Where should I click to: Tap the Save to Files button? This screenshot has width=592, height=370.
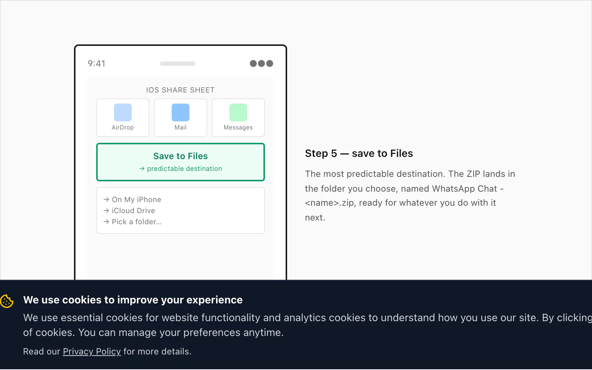pyautogui.click(x=181, y=162)
